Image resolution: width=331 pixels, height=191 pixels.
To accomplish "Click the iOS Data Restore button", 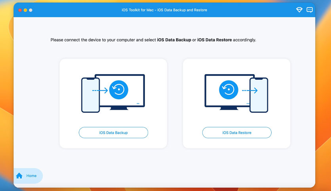I will point(237,133).
